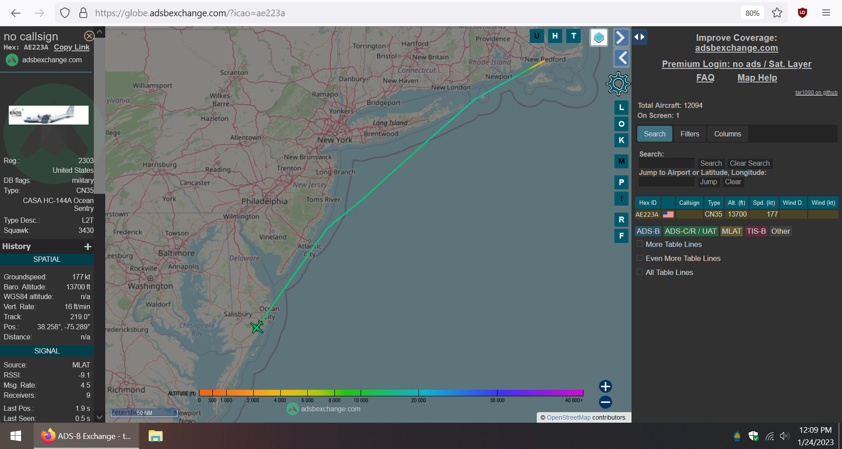
Task: Toggle the K map button
Action: [621, 140]
